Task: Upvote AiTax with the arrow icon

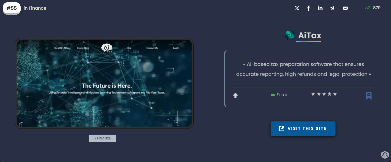Action: point(235,96)
